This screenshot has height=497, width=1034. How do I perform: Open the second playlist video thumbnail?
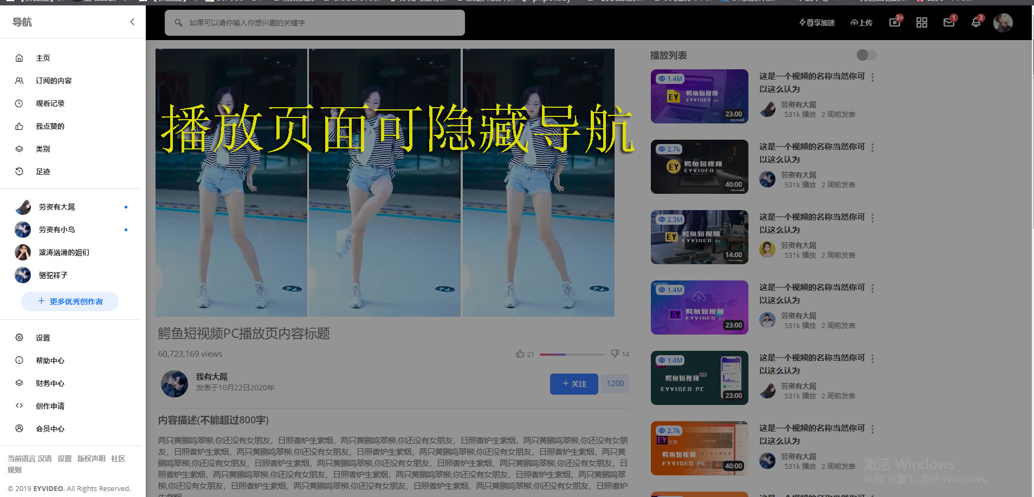(699, 167)
